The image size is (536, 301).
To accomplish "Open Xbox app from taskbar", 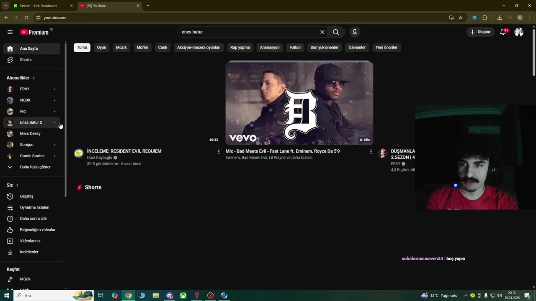I will click(x=183, y=296).
